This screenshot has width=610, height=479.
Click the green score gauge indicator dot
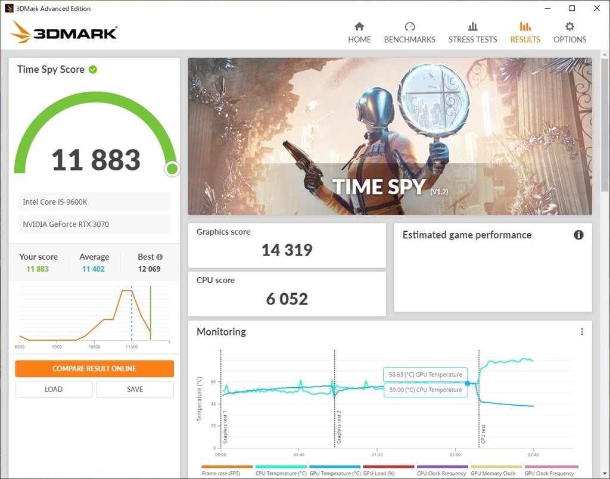[x=172, y=169]
